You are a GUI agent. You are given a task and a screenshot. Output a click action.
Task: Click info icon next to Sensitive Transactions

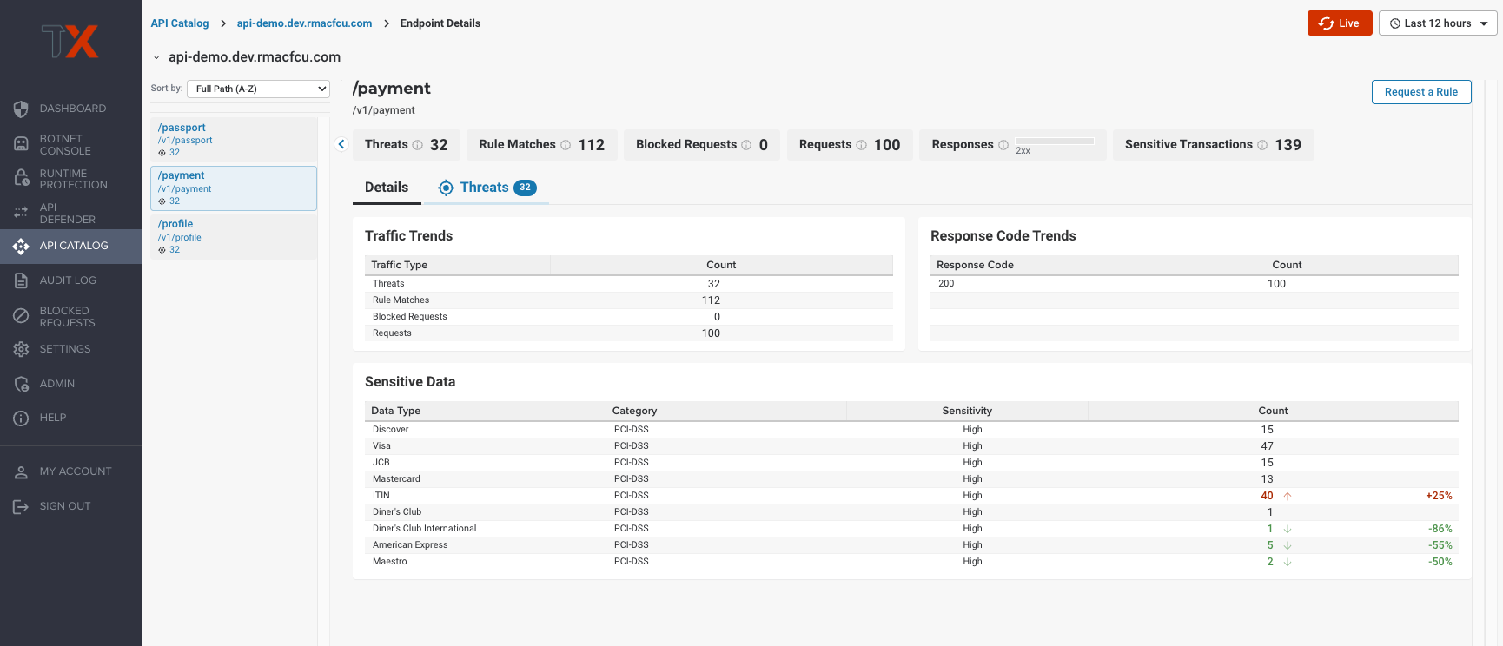1262,145
